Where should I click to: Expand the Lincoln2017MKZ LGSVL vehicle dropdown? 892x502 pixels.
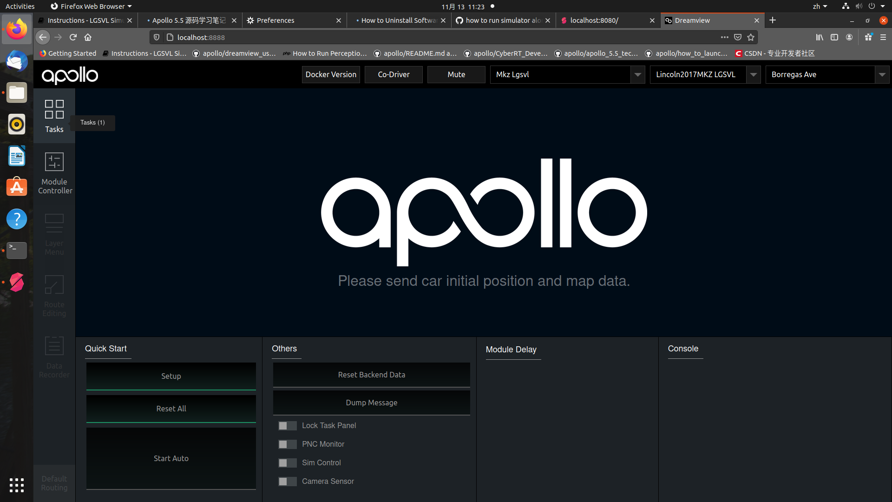coord(753,74)
